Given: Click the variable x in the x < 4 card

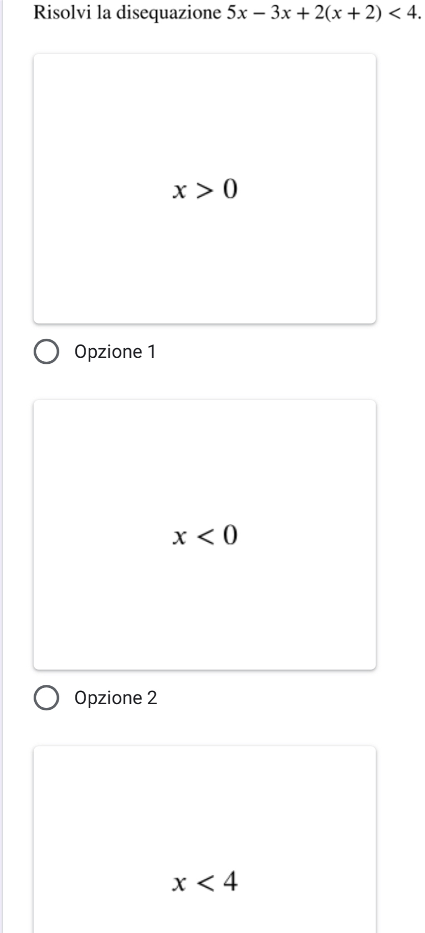Looking at the screenshot, I should click(179, 884).
